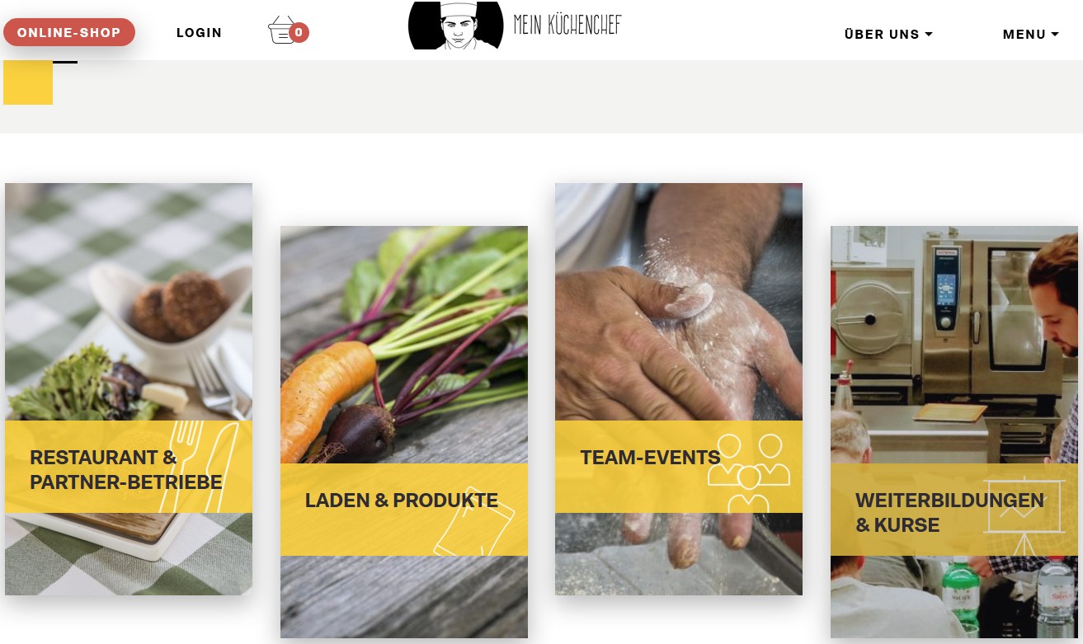This screenshot has height=644, width=1083.
Task: Open Weiterbildungen & Kurse label
Action: point(949,512)
